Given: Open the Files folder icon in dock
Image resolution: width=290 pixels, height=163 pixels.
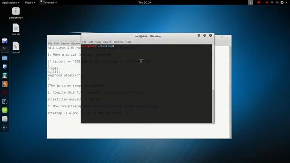Looking at the screenshot, I should (x=5, y=58).
